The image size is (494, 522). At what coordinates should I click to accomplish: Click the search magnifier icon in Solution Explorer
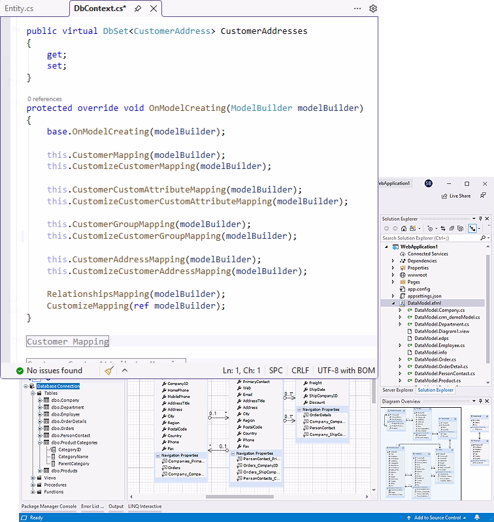(483, 238)
